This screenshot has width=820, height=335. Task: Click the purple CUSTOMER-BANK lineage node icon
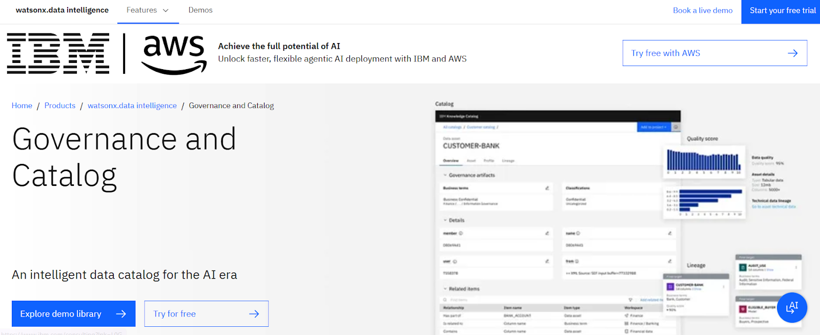click(670, 287)
